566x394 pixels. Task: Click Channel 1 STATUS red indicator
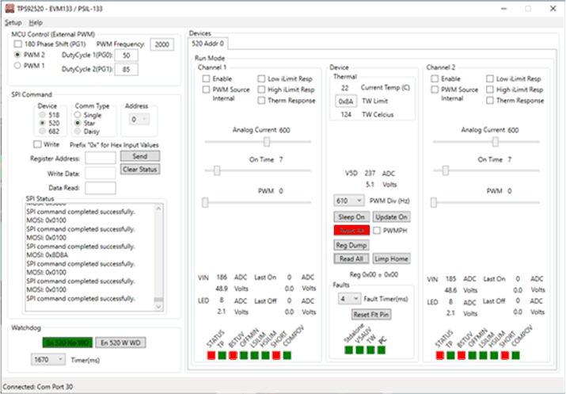211,355
